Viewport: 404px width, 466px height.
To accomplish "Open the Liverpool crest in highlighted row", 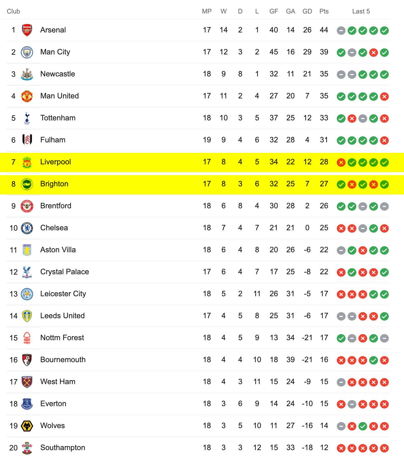I will (x=27, y=162).
